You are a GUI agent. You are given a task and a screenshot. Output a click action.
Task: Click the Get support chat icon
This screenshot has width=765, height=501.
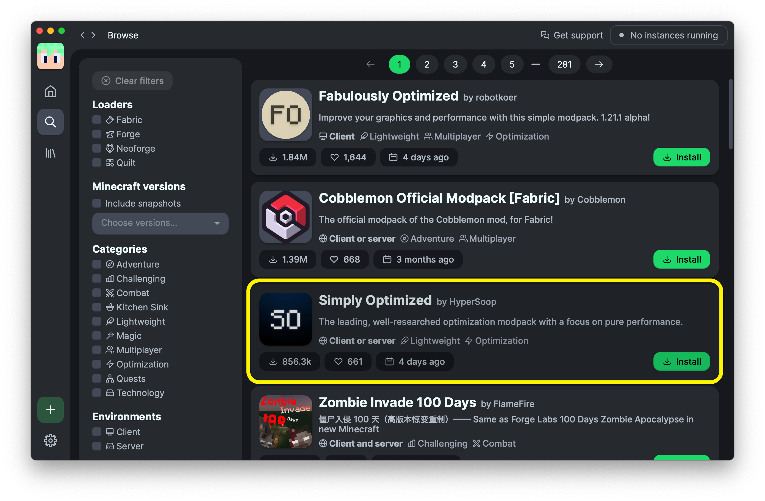tap(545, 35)
